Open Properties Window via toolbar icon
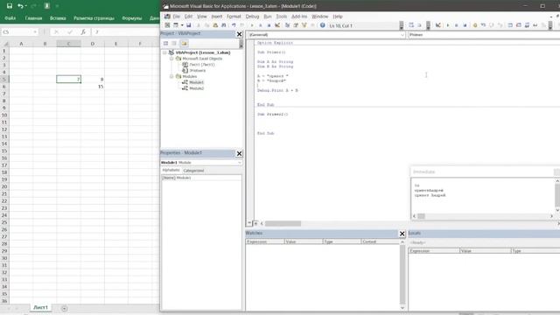Screen dimensions: 560x315 [x=296, y=25]
